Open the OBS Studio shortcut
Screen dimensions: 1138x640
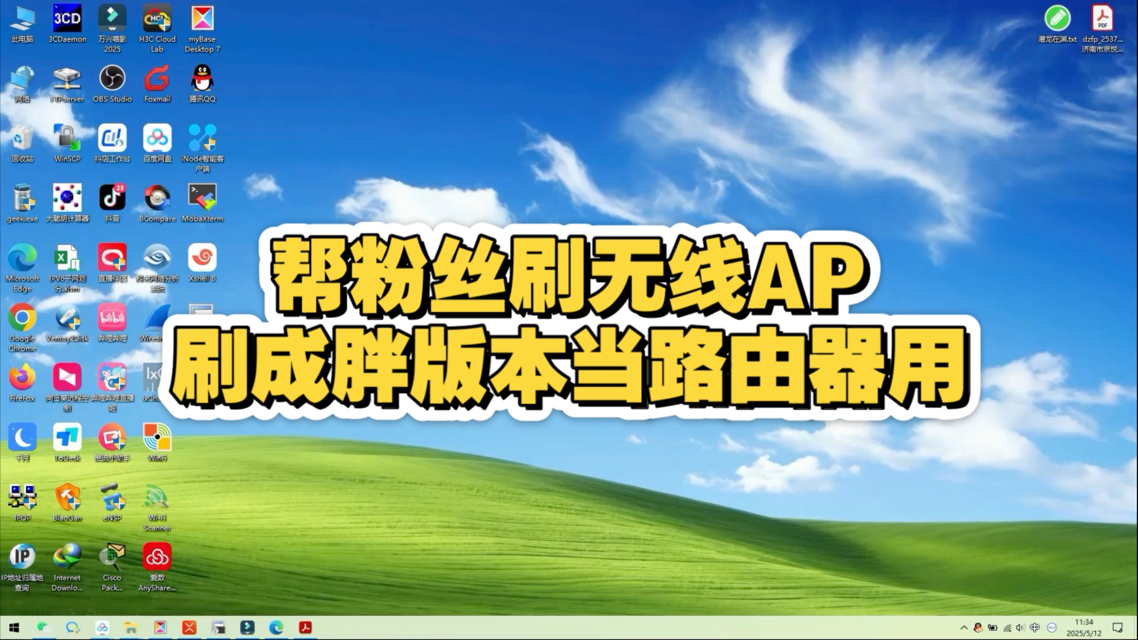tap(112, 84)
